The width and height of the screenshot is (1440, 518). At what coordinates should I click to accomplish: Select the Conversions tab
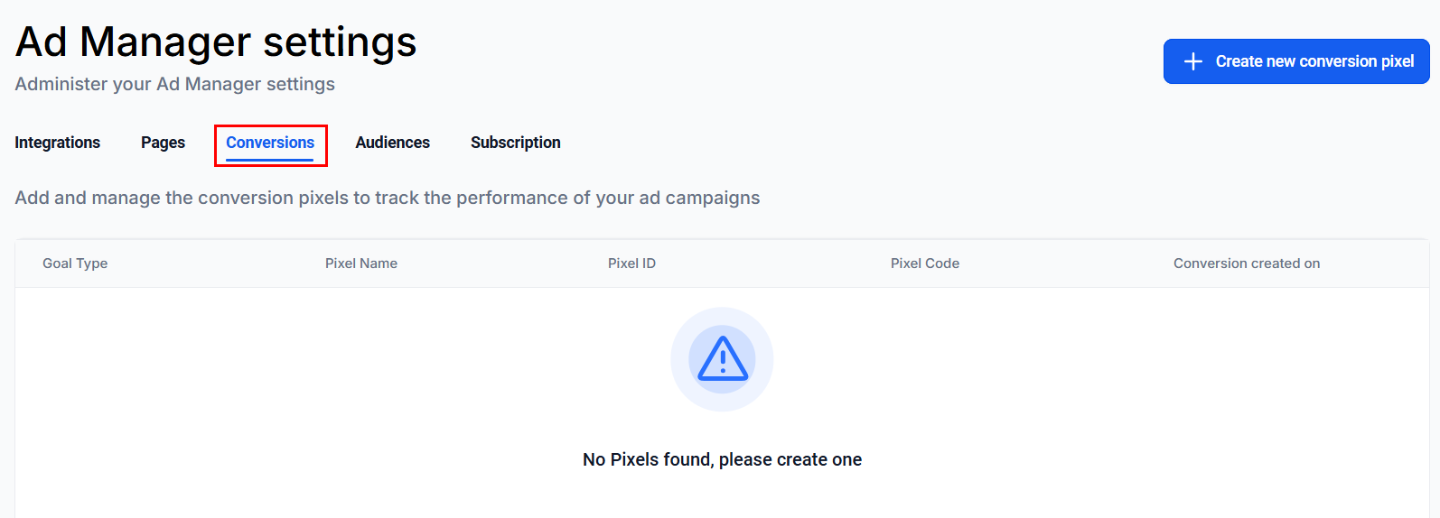click(x=270, y=143)
